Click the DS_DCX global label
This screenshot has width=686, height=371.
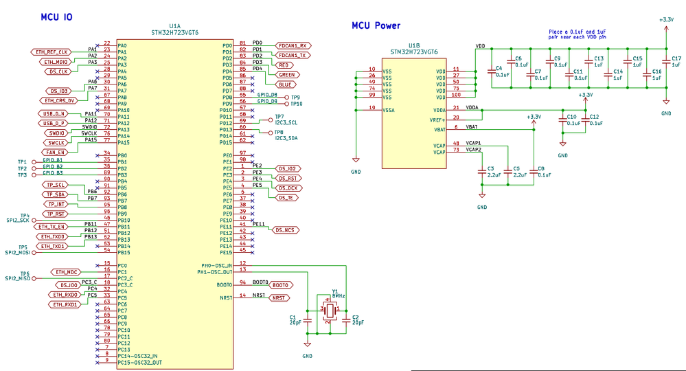coord(288,188)
